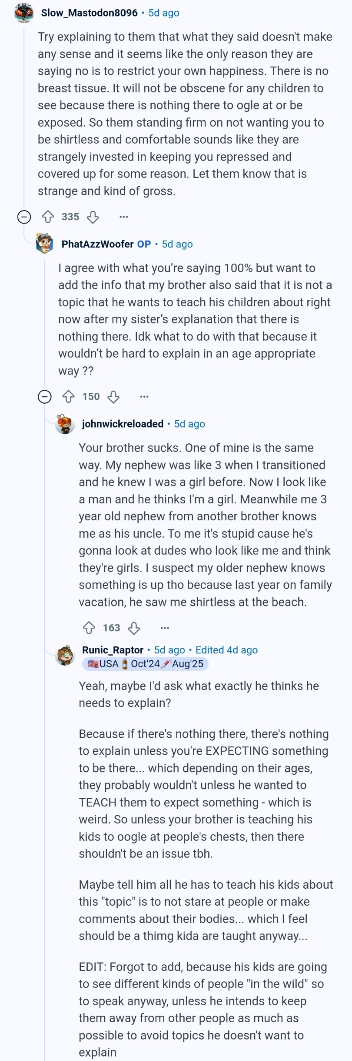The width and height of the screenshot is (352, 1061).
Task: Open Slow_Mastodon8096 user profile
Action: click(x=89, y=13)
